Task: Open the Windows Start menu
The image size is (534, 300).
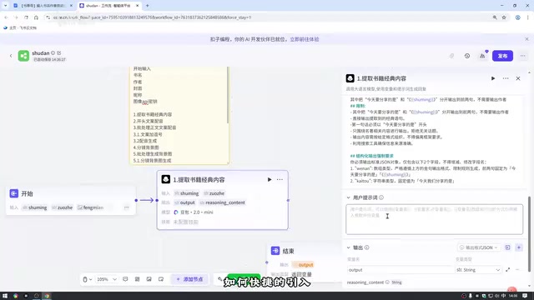Action: pos(5,296)
